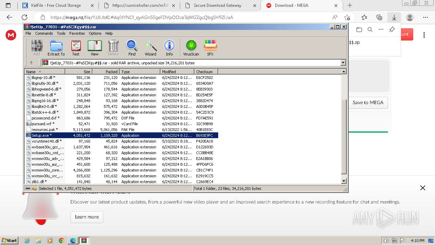Open the View file tool
The width and height of the screenshot is (435, 245).
pos(94,48)
